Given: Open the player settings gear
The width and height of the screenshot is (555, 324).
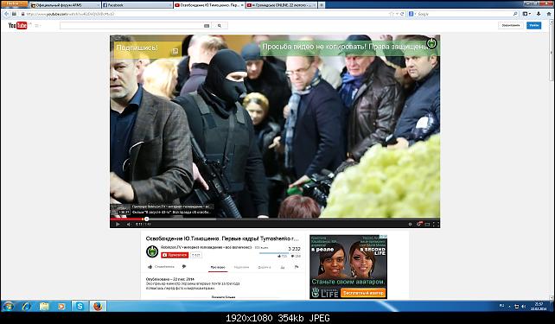Looking at the screenshot, I should tap(411, 224).
